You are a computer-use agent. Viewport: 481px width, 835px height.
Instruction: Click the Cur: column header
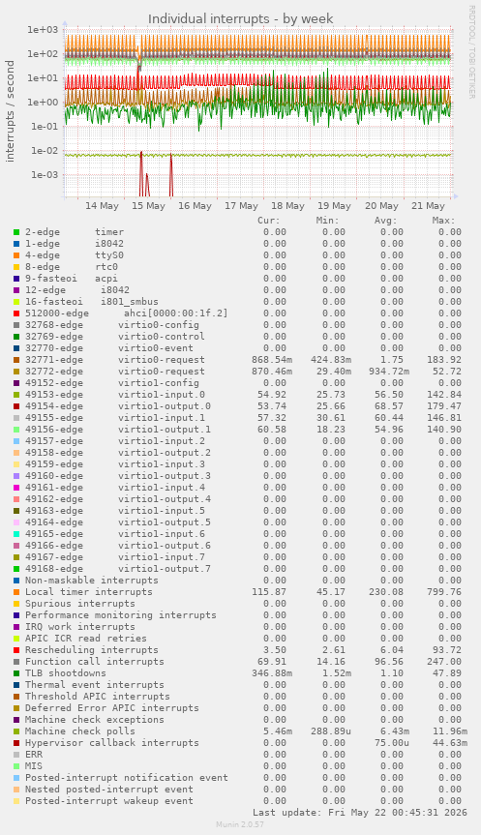click(x=268, y=221)
